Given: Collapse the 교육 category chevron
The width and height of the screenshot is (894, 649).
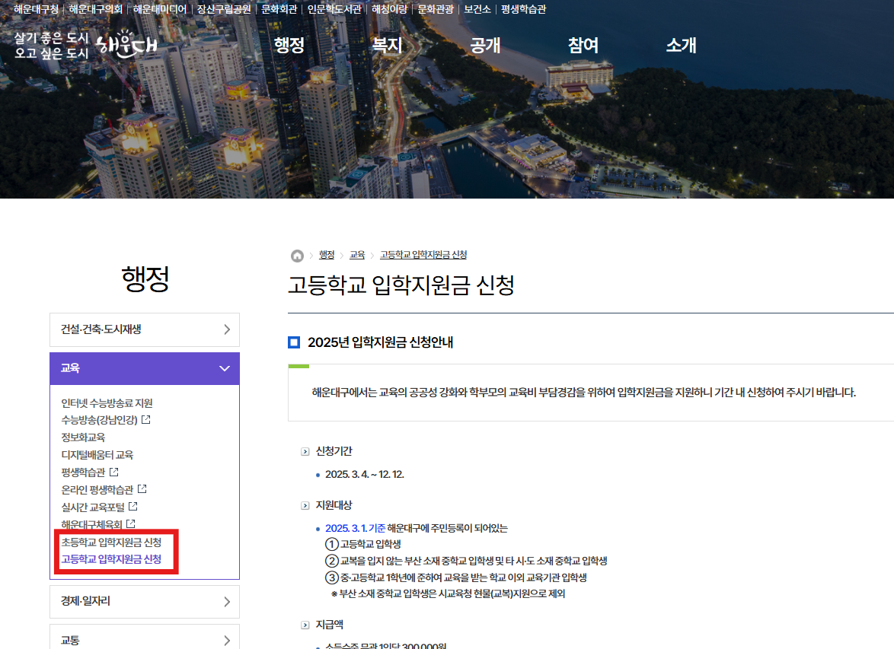Looking at the screenshot, I should (224, 367).
